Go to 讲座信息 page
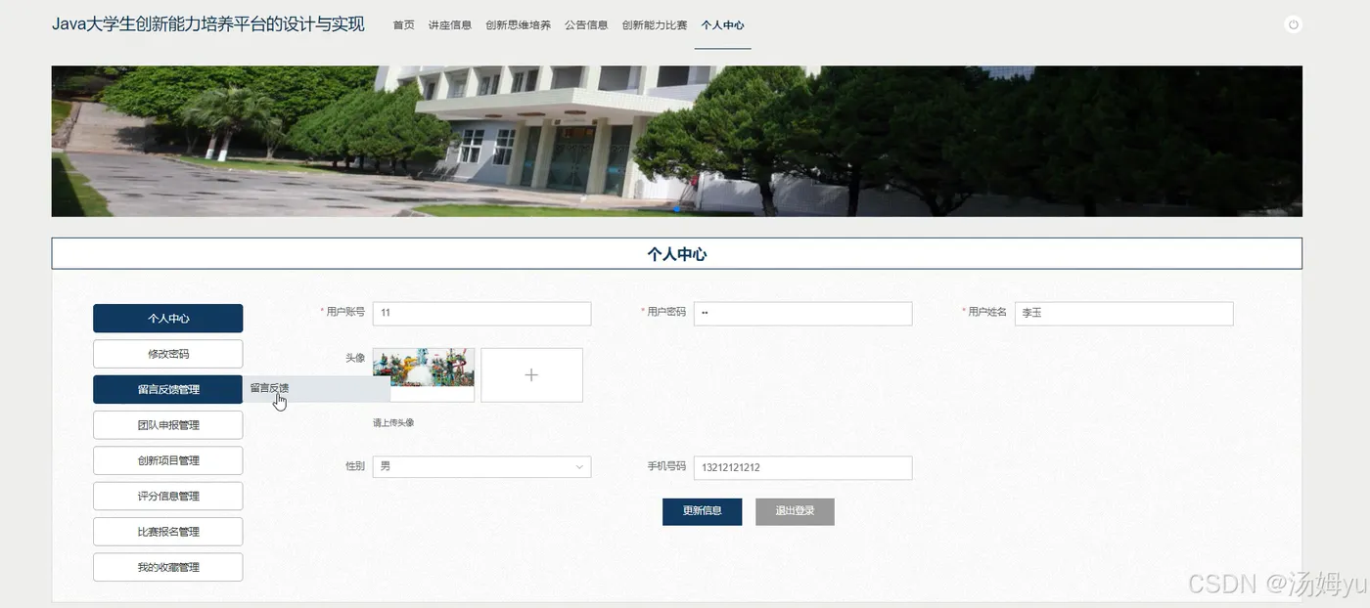The image size is (1370, 608). tap(449, 25)
